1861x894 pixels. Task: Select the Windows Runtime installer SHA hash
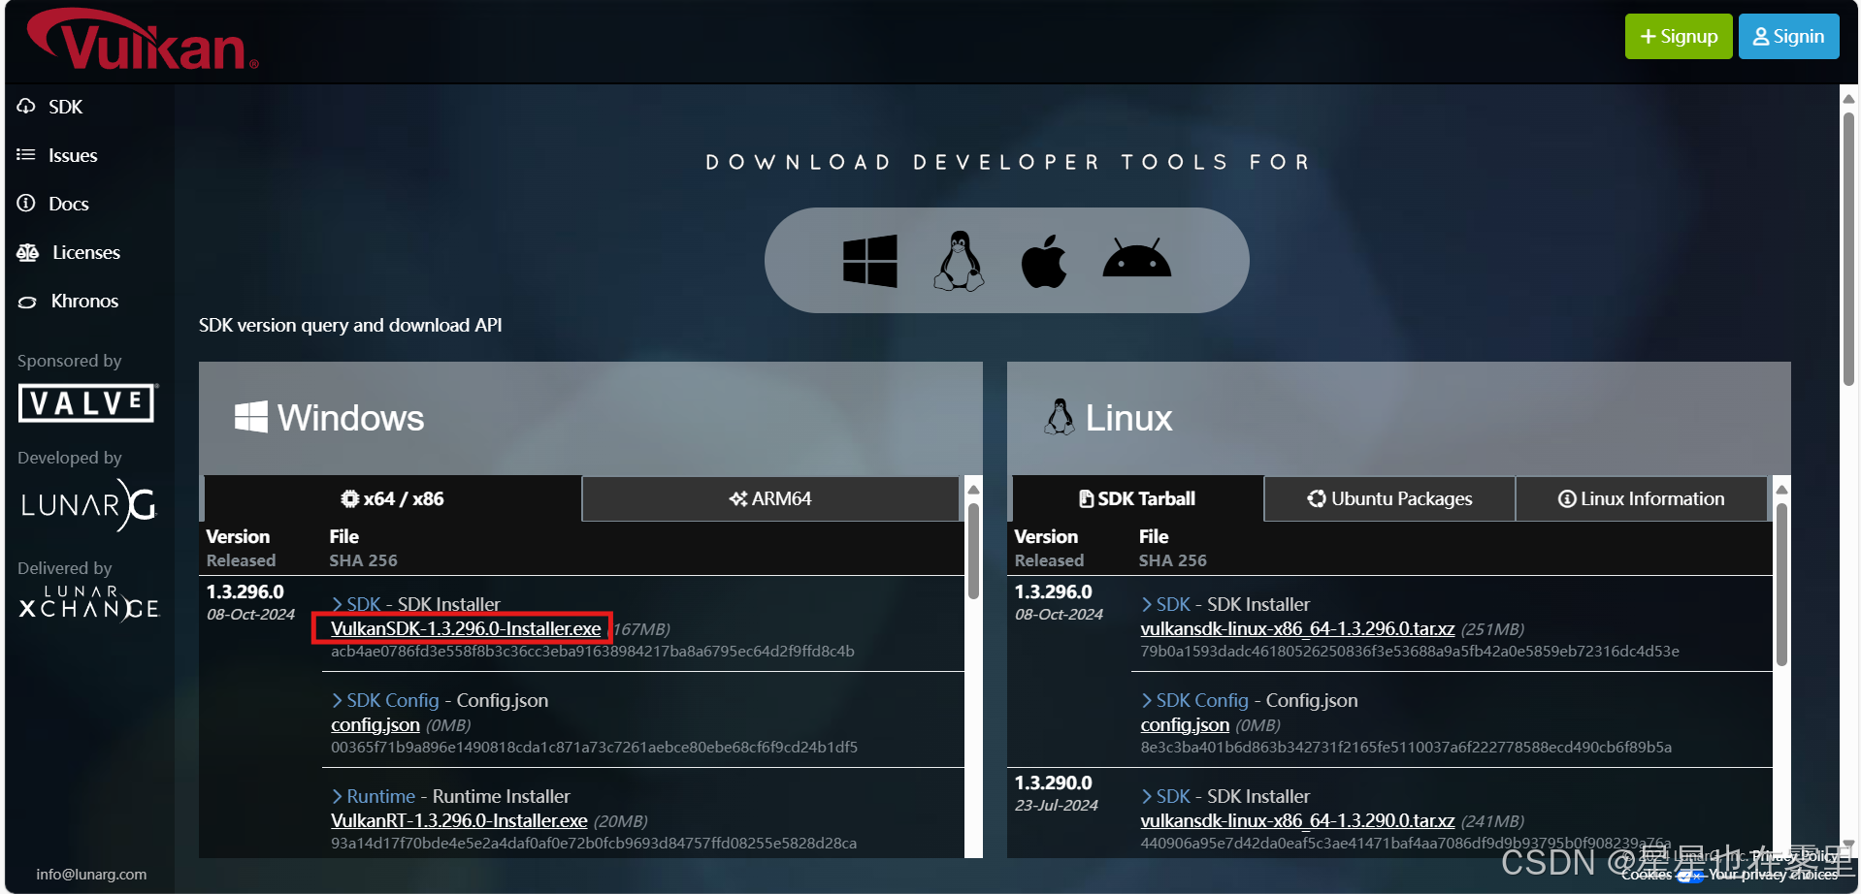(x=594, y=843)
